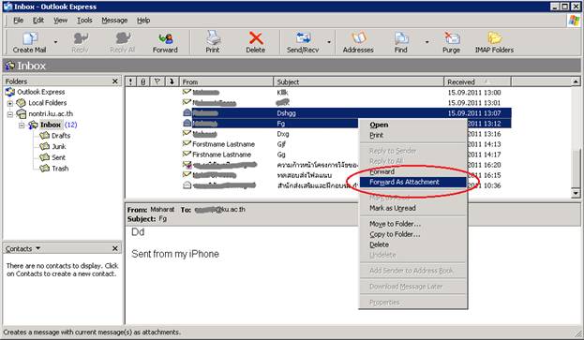Click the Reply toolbar icon

80,42
